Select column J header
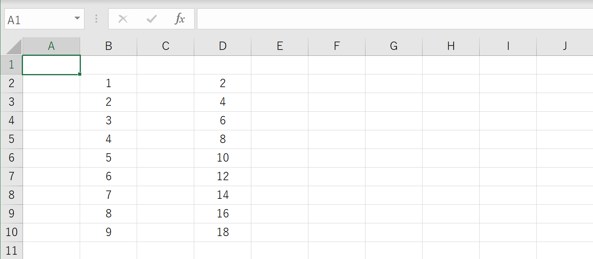Image resolution: width=593 pixels, height=259 pixels. coord(564,46)
